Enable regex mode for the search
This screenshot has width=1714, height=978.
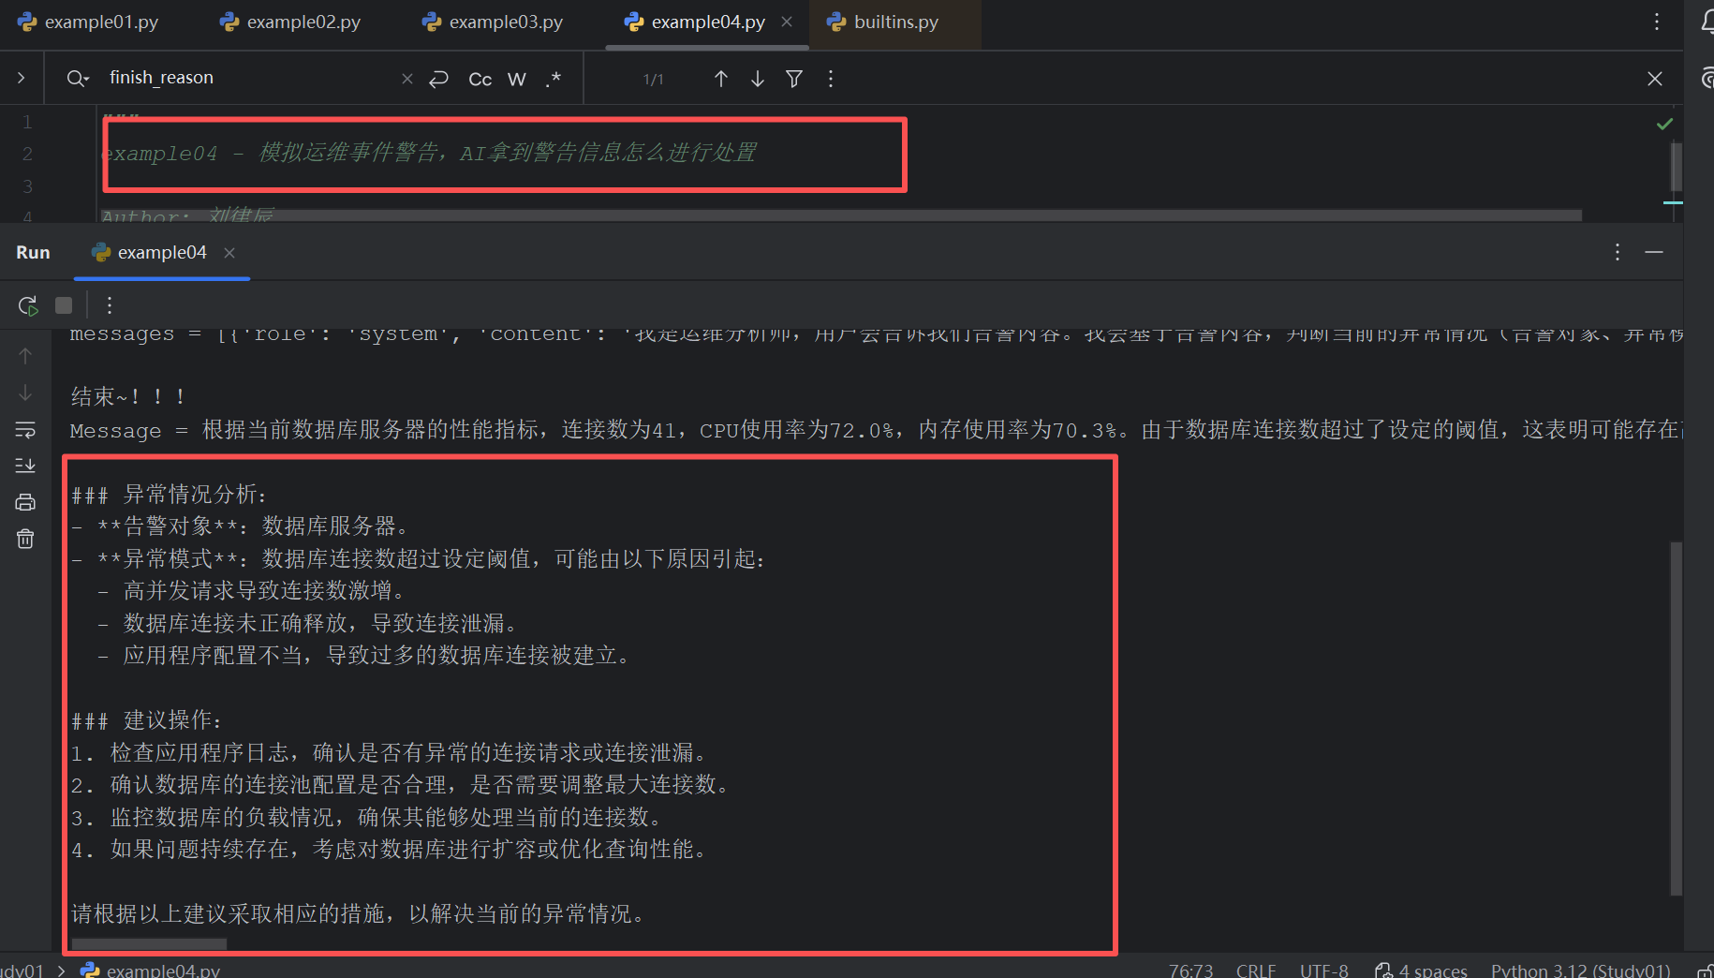click(x=553, y=79)
